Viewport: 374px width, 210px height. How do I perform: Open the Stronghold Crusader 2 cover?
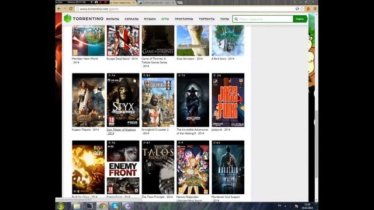(x=158, y=100)
